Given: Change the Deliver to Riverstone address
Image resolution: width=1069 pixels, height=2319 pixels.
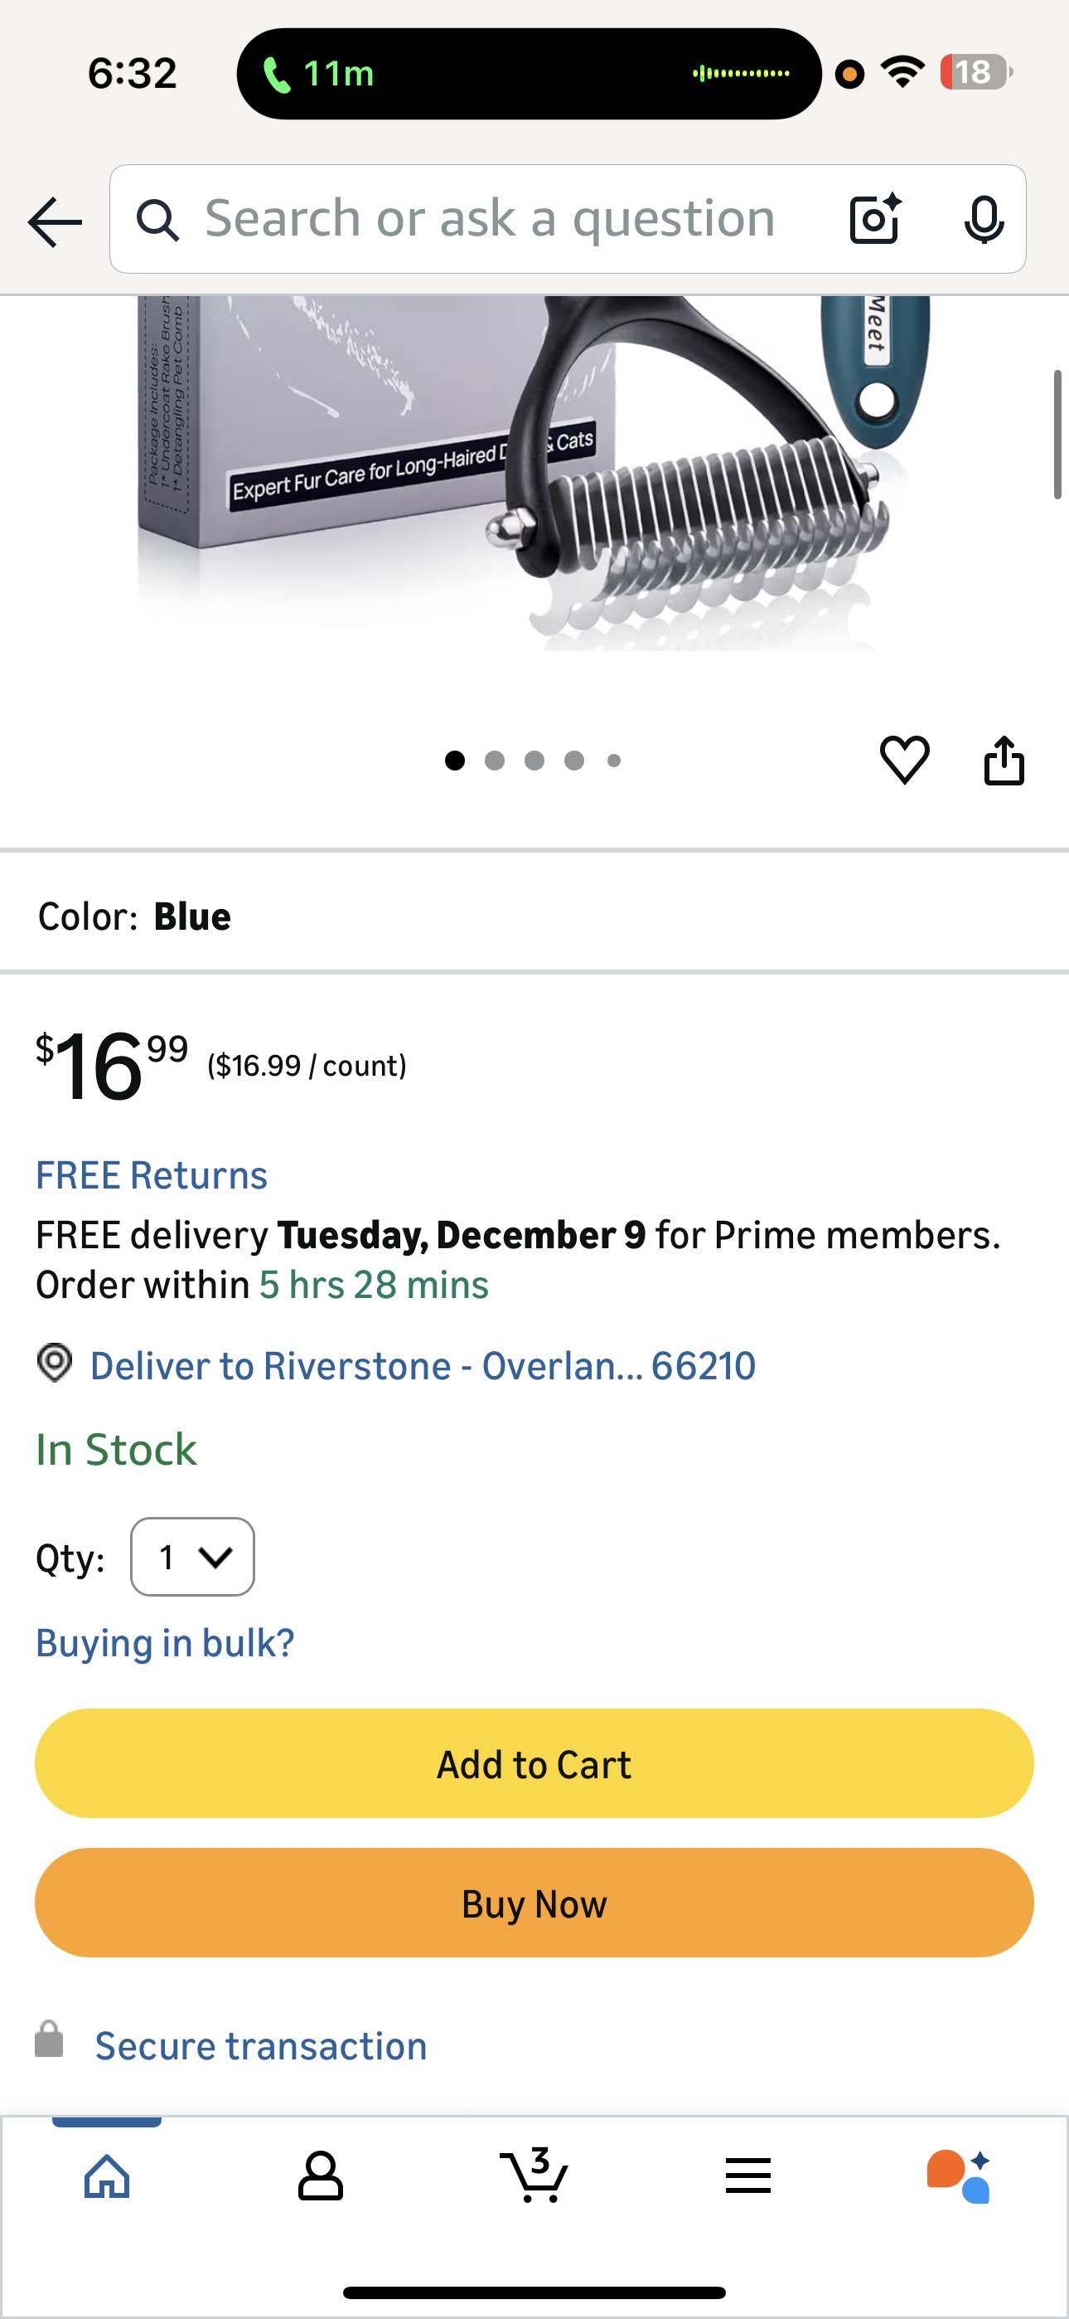Looking at the screenshot, I should click(x=422, y=1366).
